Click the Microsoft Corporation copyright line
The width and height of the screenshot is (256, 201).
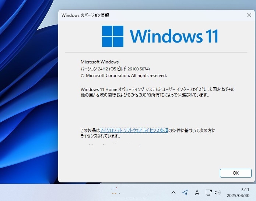(124, 76)
